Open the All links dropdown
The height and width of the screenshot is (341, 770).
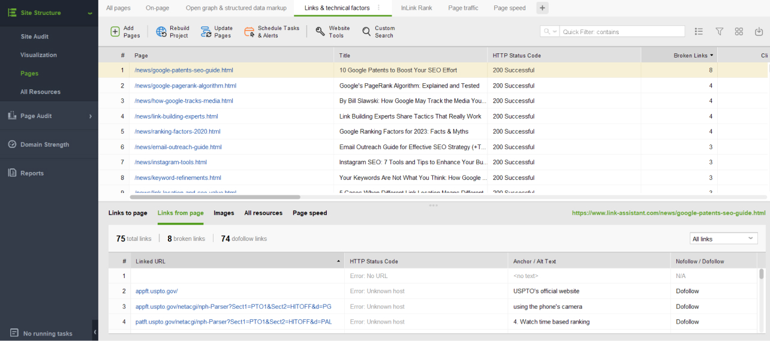coord(723,239)
